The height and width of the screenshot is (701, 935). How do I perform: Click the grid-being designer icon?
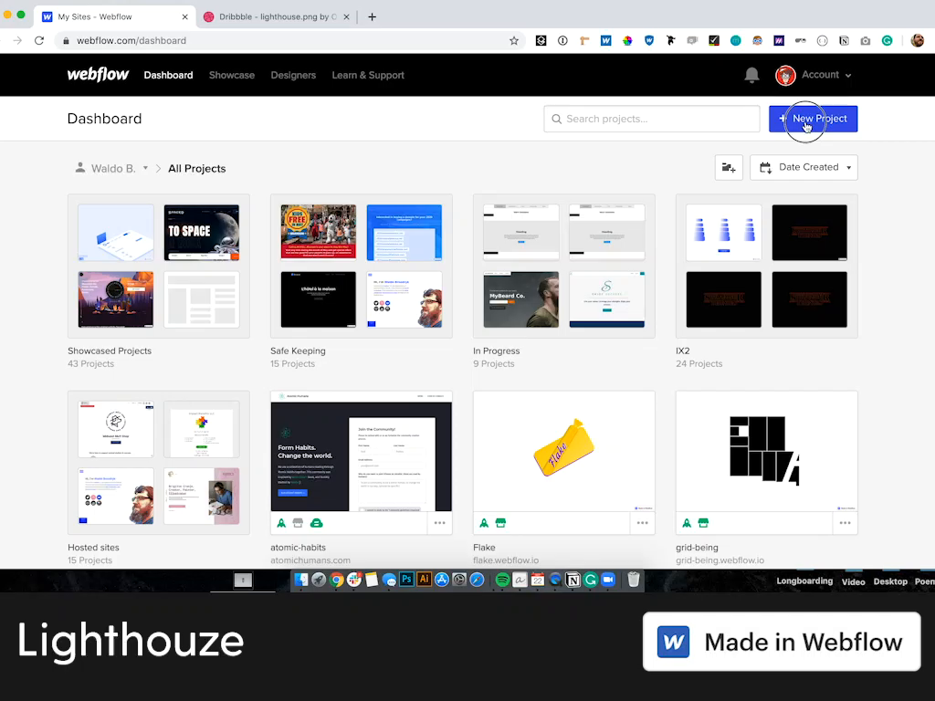click(x=687, y=523)
